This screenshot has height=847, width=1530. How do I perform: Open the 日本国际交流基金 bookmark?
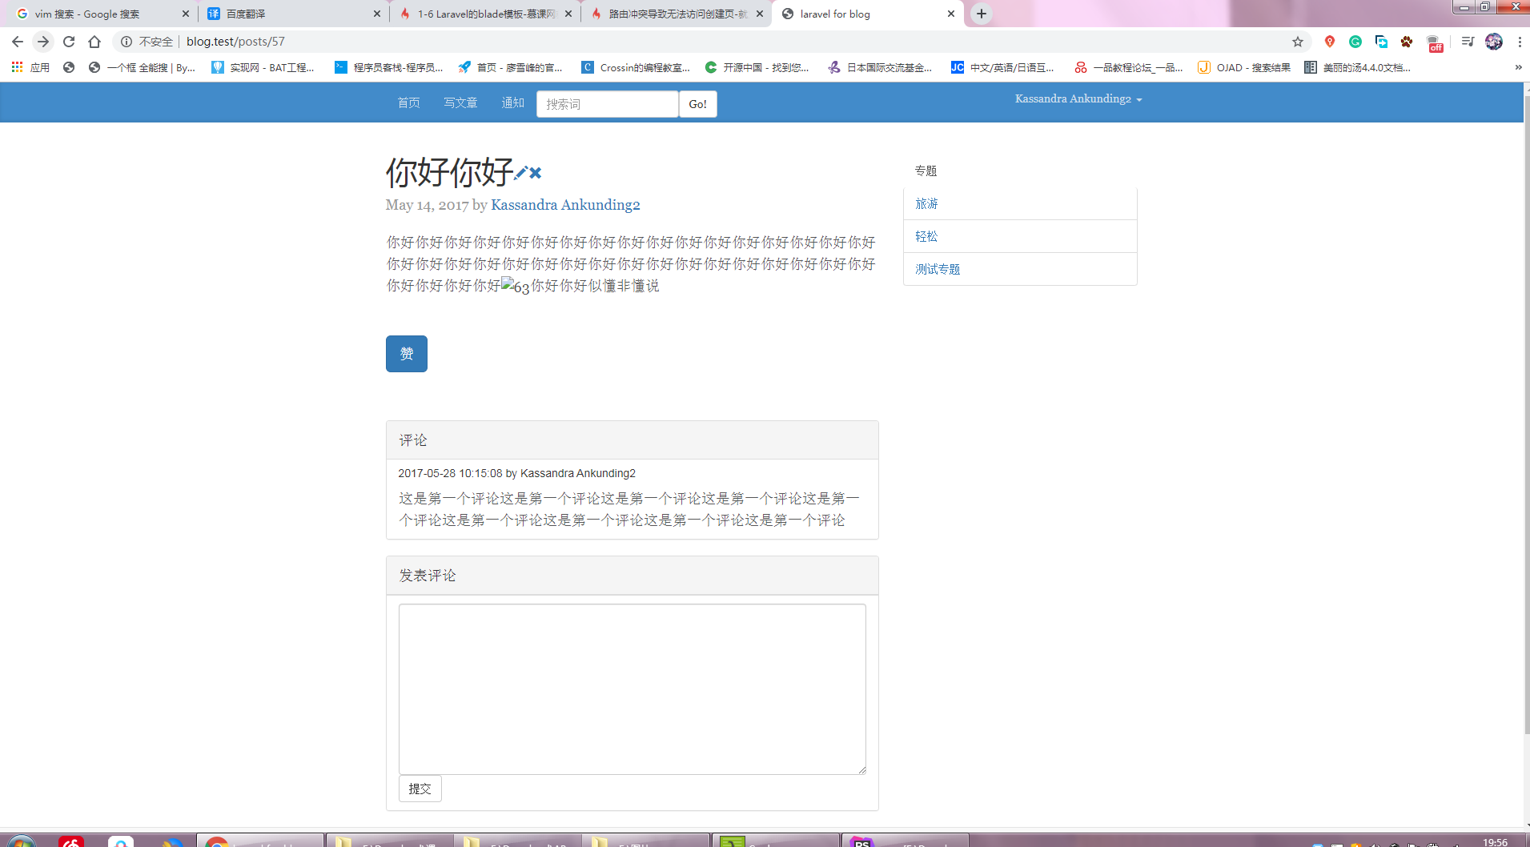(880, 67)
